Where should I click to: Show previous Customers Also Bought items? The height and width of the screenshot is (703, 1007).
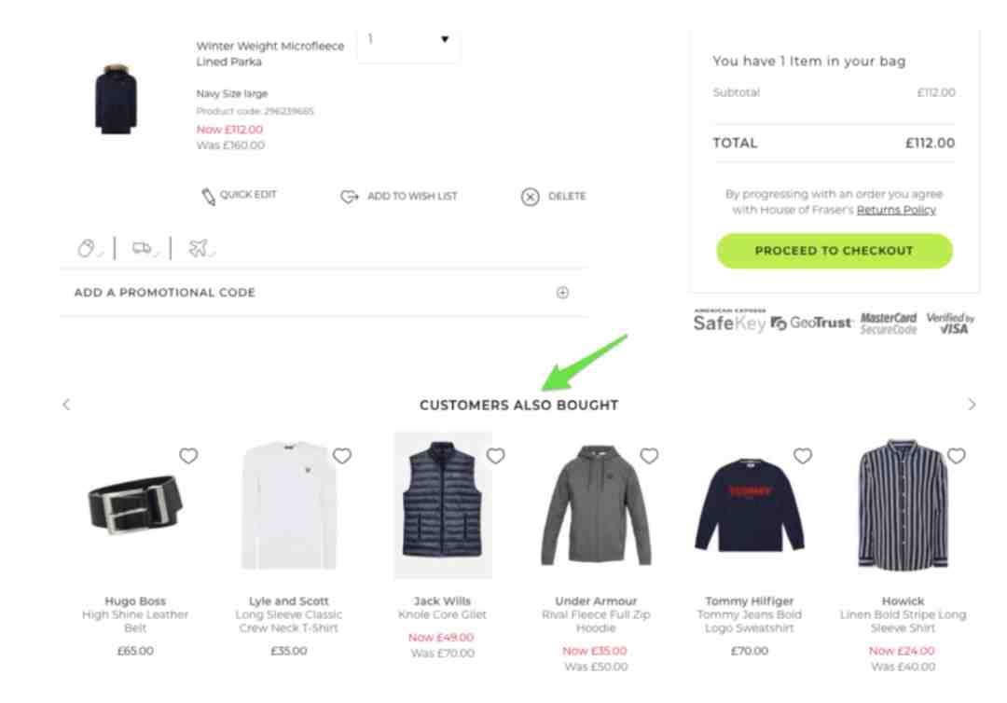pyautogui.click(x=66, y=405)
